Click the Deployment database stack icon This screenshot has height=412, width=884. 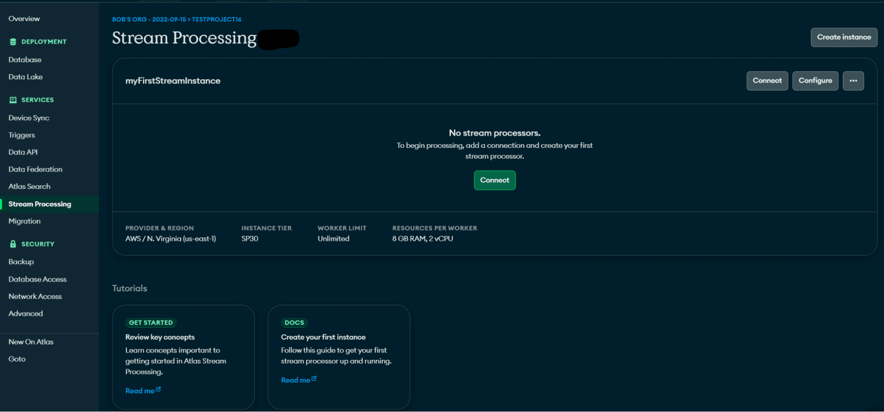13,42
